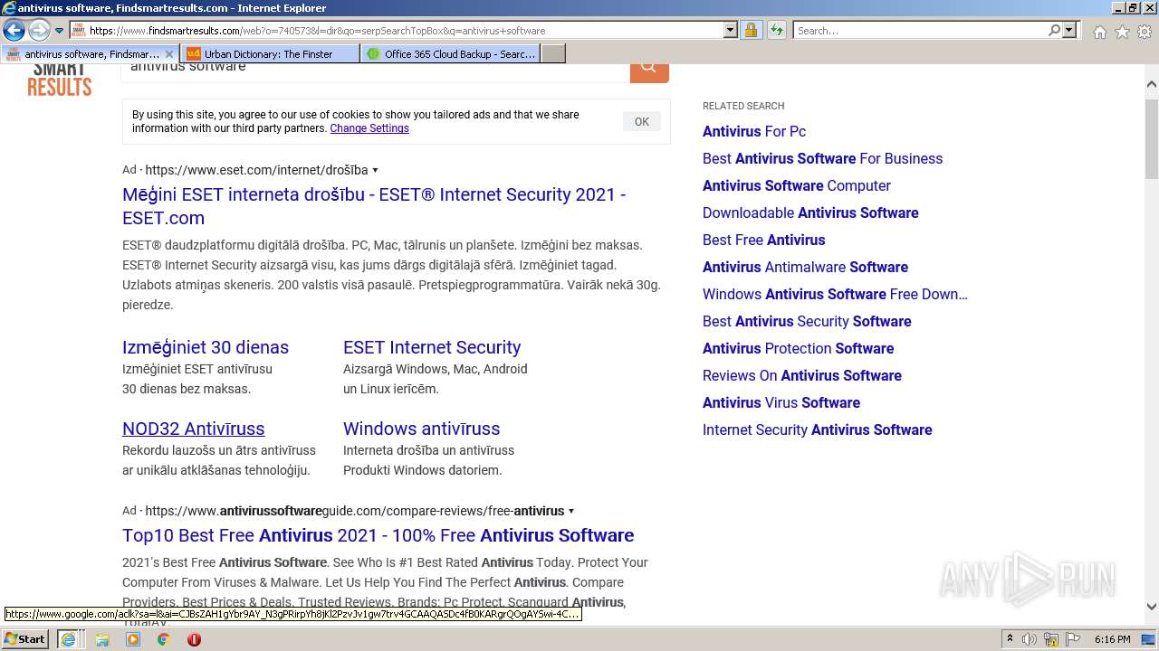Show hidden system tray icons arrow
This screenshot has height=651, width=1159.
1011,639
